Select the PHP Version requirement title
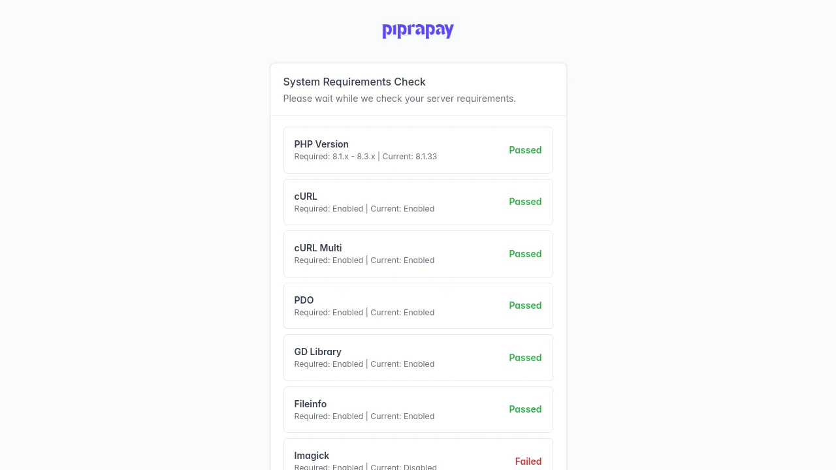The height and width of the screenshot is (470, 836). (x=321, y=144)
